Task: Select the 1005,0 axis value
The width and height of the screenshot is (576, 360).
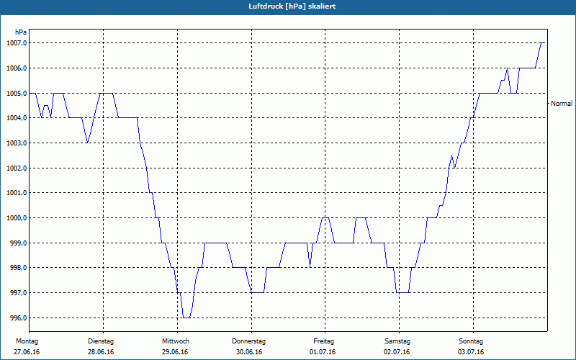Action: [x=17, y=94]
